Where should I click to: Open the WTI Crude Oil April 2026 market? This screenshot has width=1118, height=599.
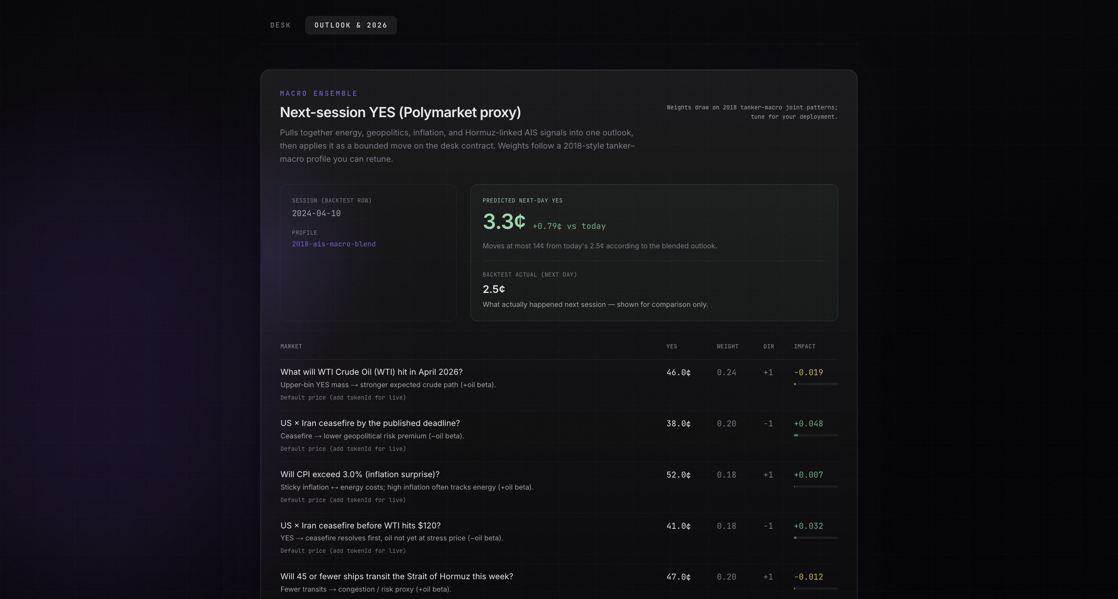click(371, 372)
